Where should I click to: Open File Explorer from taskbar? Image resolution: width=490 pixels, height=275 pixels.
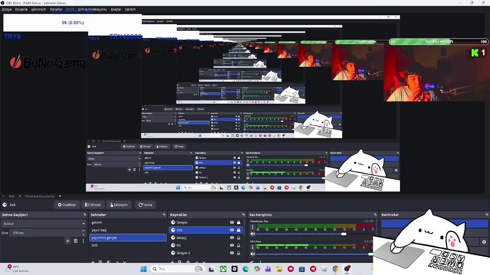[x=279, y=269]
